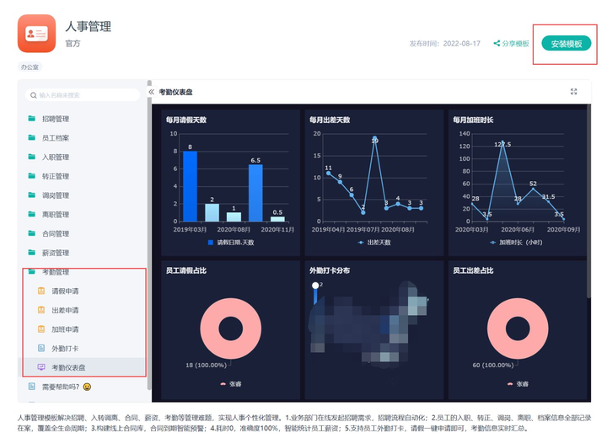Click the 考勤仪表盘 header title
Viewport: 607px width, 438px height.
pos(175,92)
